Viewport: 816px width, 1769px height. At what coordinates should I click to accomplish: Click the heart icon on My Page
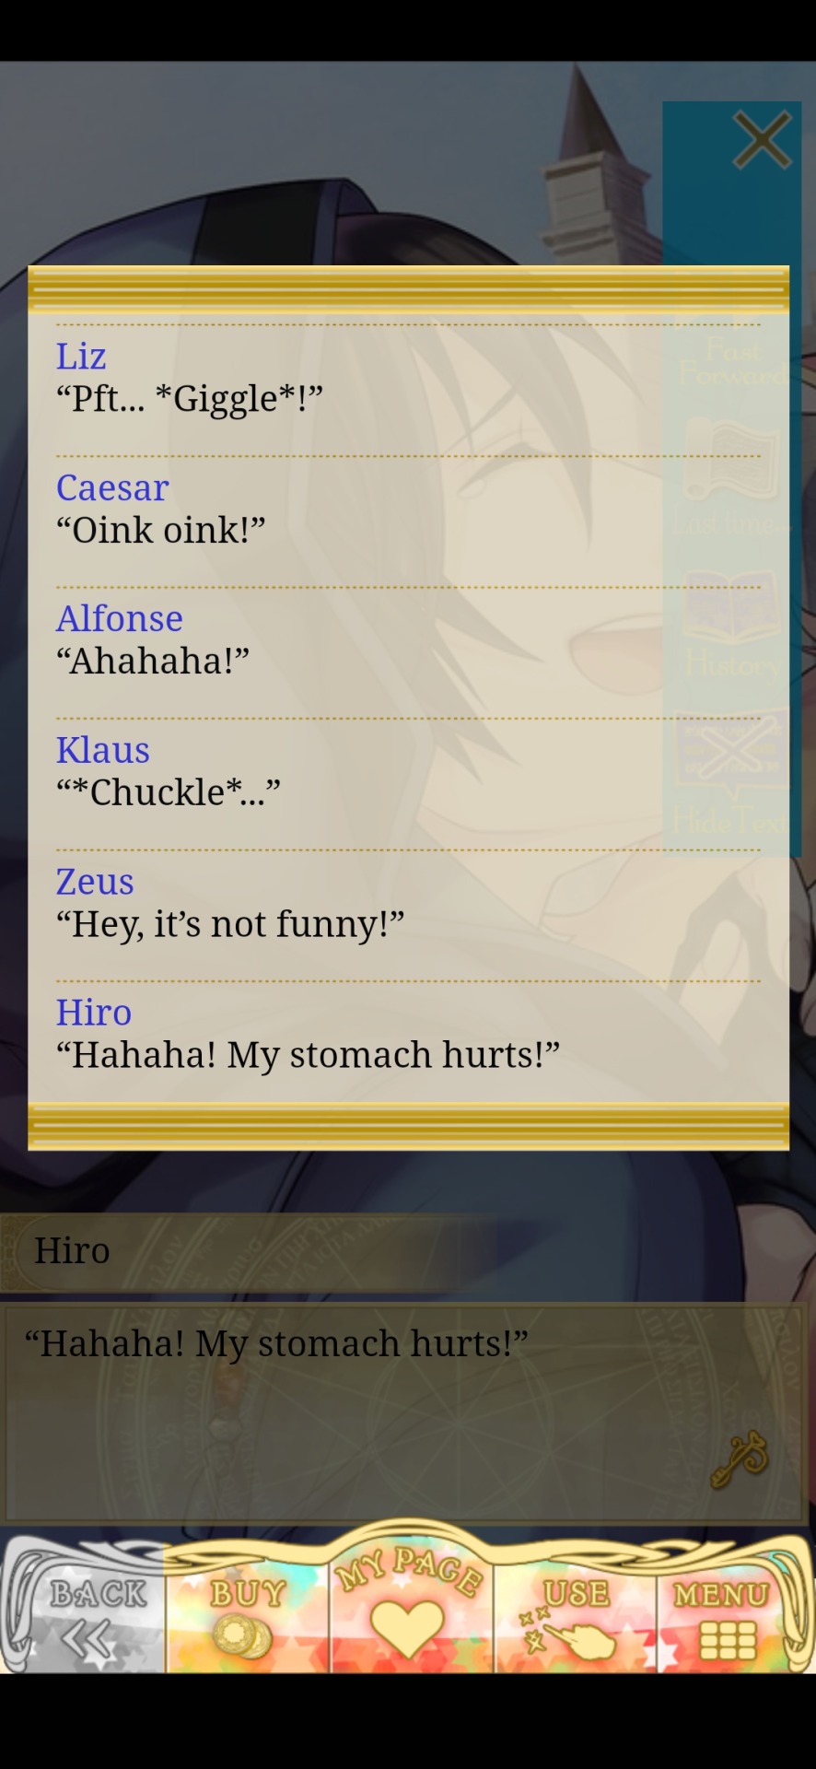pos(406,1629)
